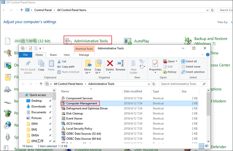233x151 pixels.
Task: Select Desktop in the navigation pane
Action: click(x=37, y=101)
